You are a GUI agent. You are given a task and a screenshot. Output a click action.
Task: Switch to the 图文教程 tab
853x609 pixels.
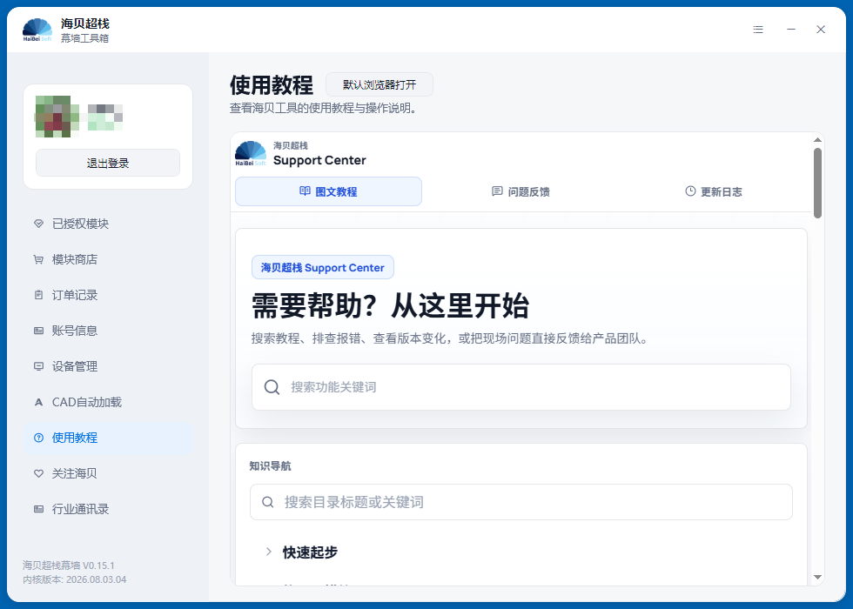pos(329,191)
